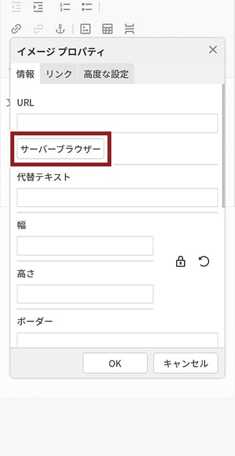Click the increase indent icon
This screenshot has height=456, width=235.
tap(38, 8)
